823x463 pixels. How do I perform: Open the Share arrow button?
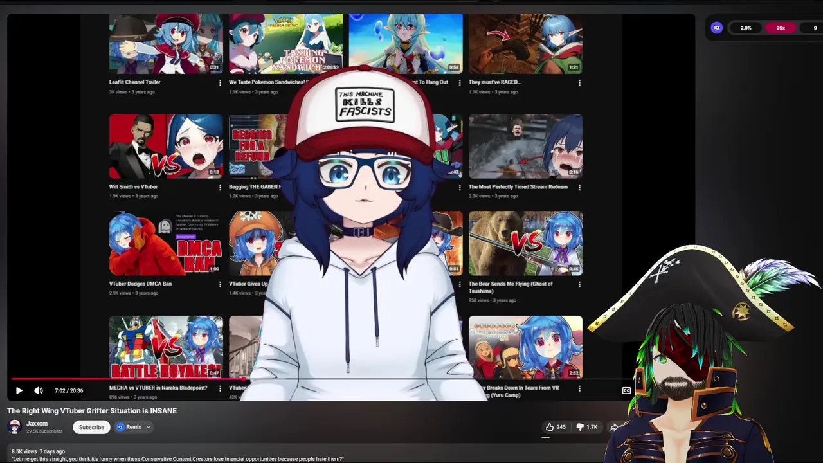coord(614,427)
